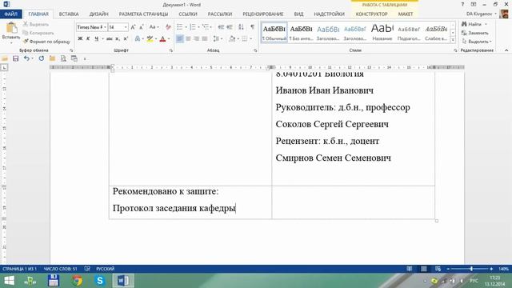Open the font size dropdown showing 14
The width and height of the screenshot is (512, 288).
(126, 27)
